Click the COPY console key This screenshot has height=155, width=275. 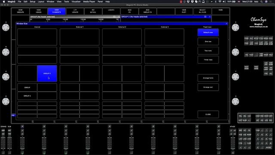coord(270,116)
